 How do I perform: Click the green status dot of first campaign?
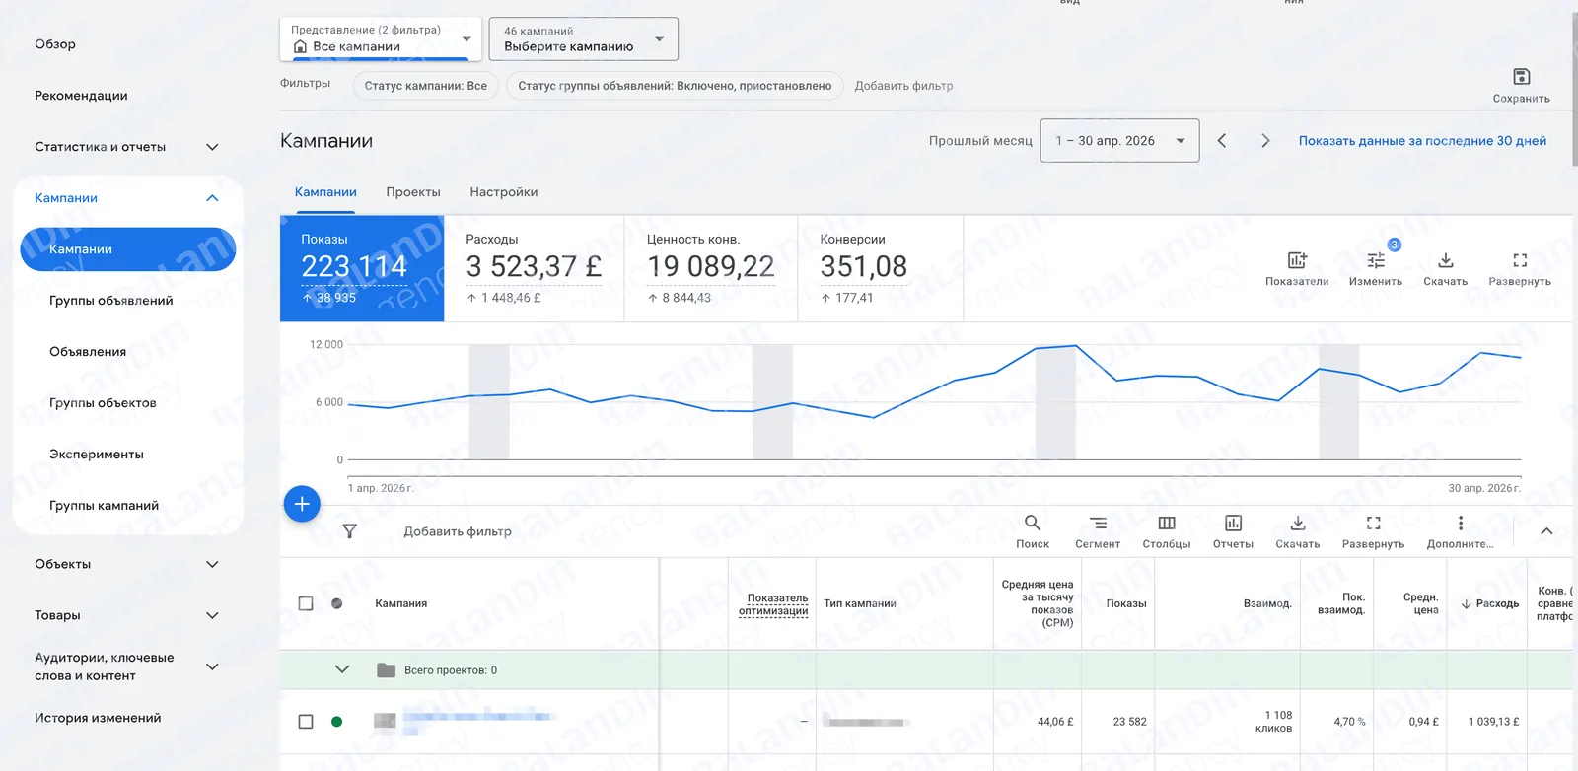[337, 722]
